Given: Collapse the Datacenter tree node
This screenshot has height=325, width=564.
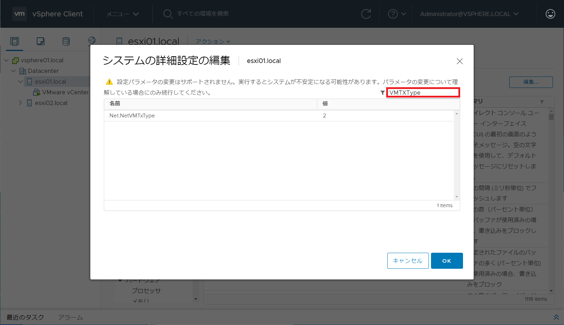Looking at the screenshot, I should [x=13, y=71].
